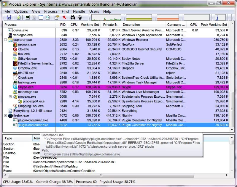Click the crosshair Find Window's Process icon
Image resolution: width=237 pixels, height=187 pixels.
tap(80, 17)
